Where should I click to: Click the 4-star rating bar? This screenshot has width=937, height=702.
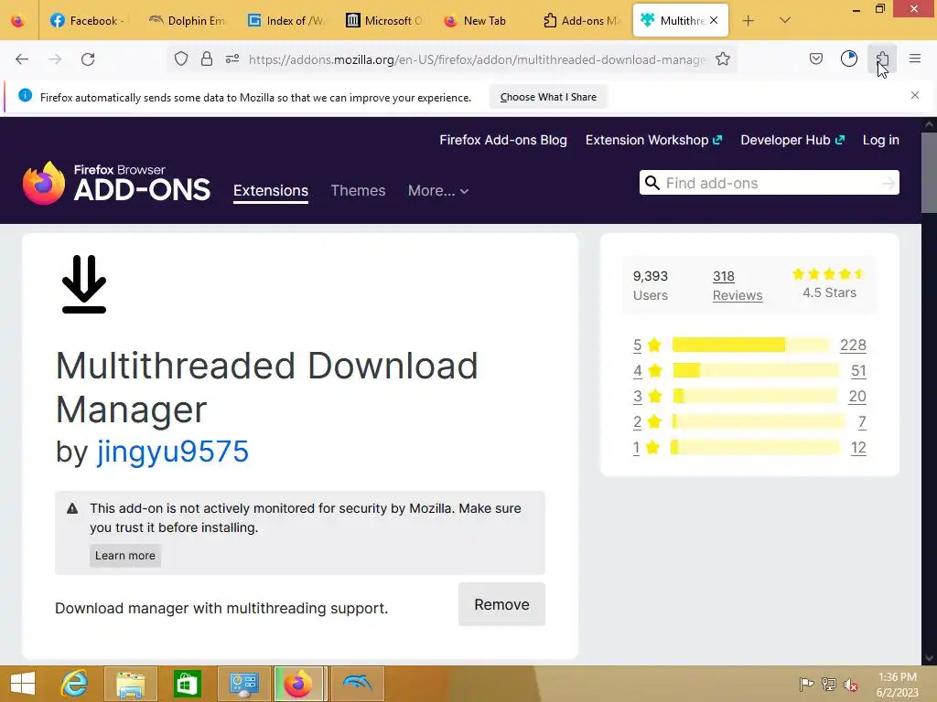756,370
